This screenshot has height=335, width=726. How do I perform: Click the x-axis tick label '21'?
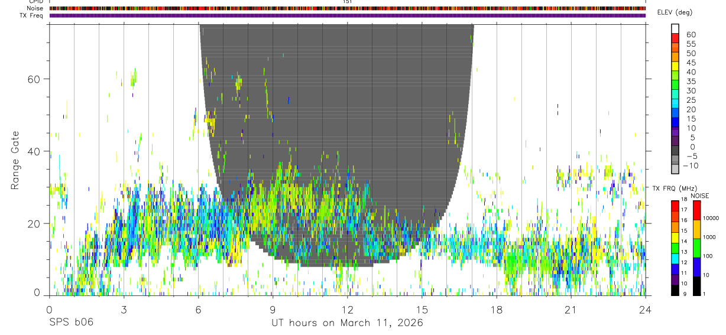(x=571, y=310)
